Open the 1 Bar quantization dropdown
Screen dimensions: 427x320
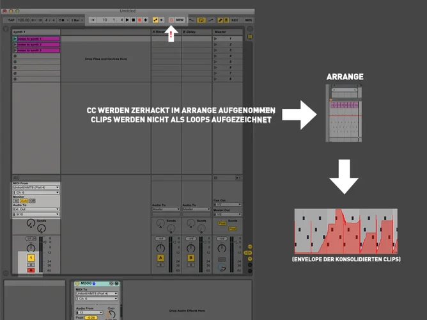click(77, 20)
